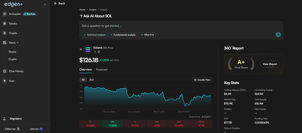Switch to the Forecast tab

click(x=102, y=69)
